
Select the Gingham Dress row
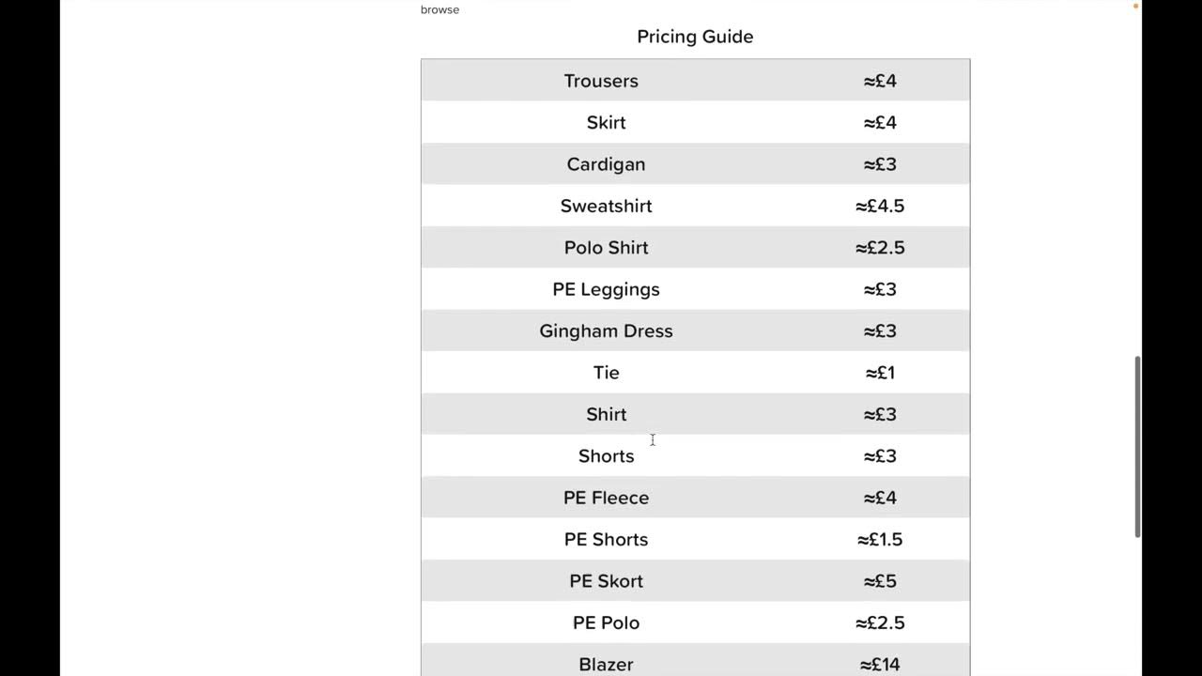coord(695,330)
